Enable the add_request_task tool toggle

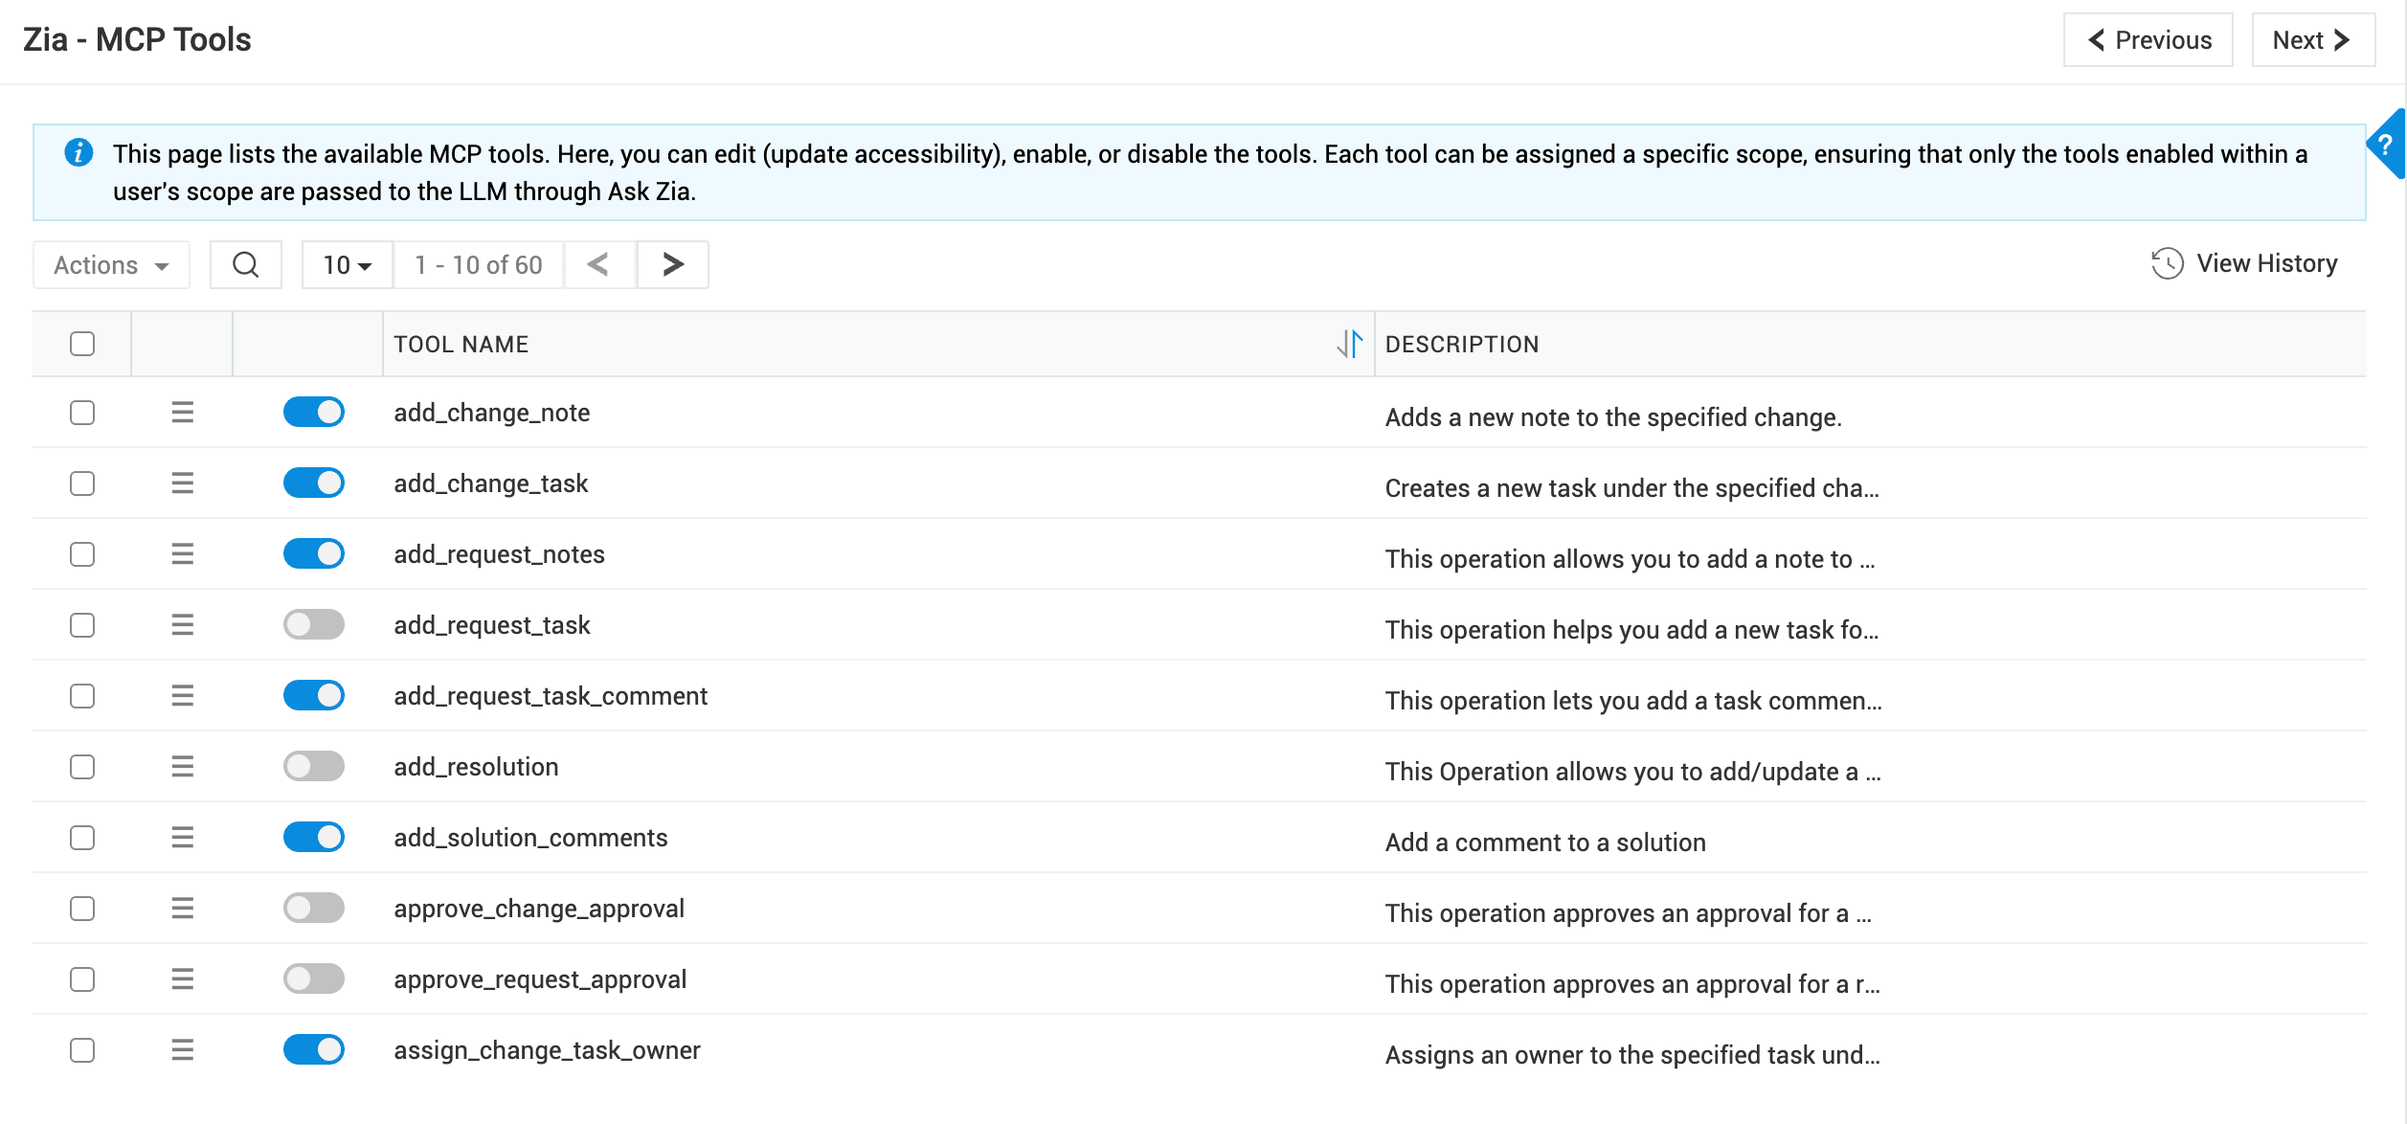(x=314, y=625)
